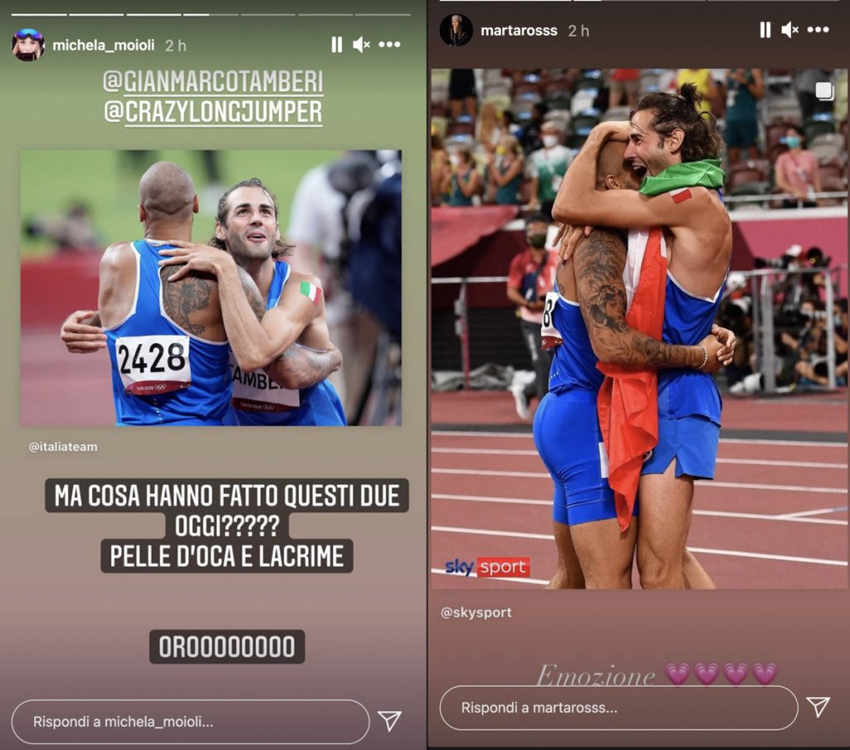The width and height of the screenshot is (850, 750).
Task: Click the Rispondi a martarosss reply field
Action: click(618, 708)
